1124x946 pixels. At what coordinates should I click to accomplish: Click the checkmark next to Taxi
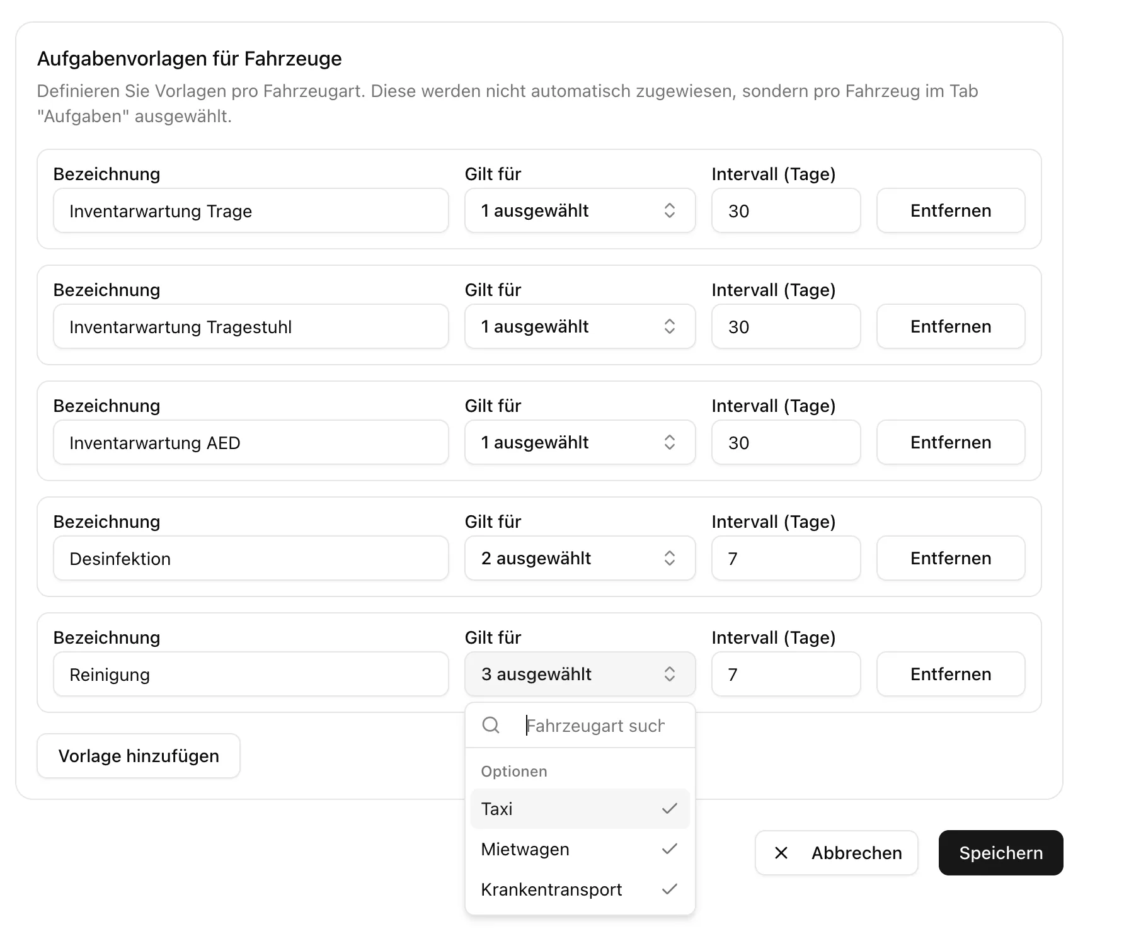click(x=668, y=809)
